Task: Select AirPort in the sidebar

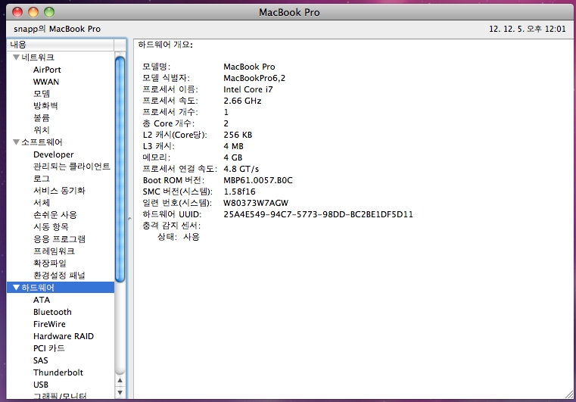Action: pos(47,70)
